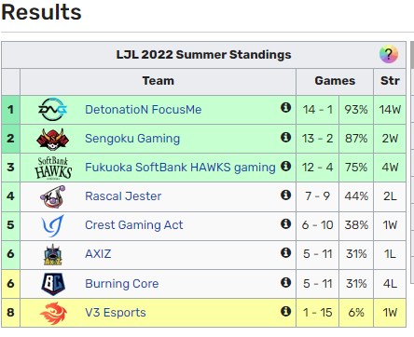The height and width of the screenshot is (337, 414).
Task: Click the Sengoku Gaming samurai logo
Action: pyautogui.click(x=53, y=139)
